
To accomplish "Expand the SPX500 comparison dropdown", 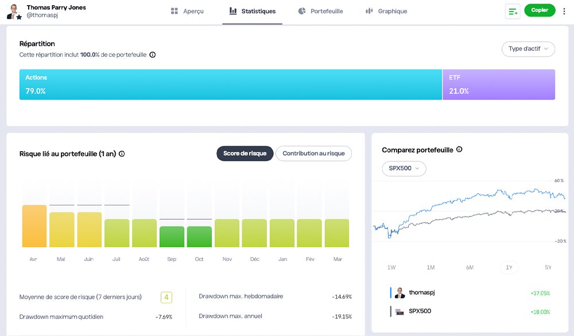I will click(404, 168).
